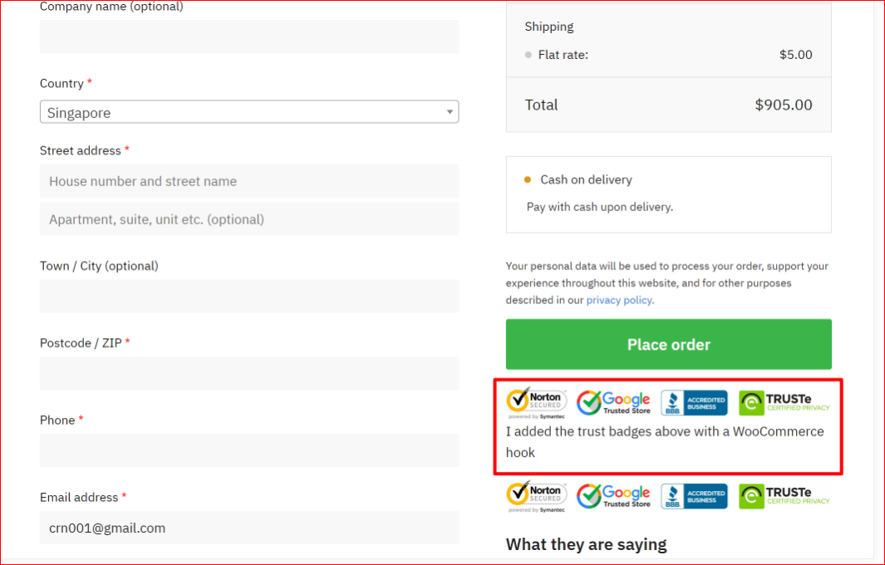Click the BBB Accredited Business badge inside the red box
885x565 pixels.
coord(694,403)
